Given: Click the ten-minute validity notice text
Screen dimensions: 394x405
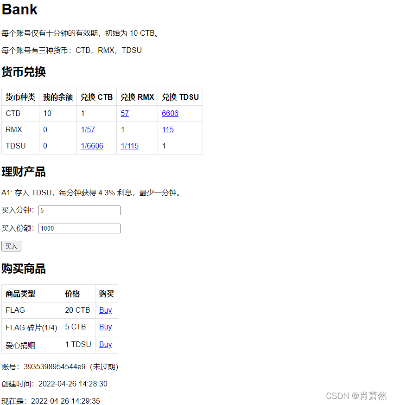Looking at the screenshot, I should tap(81, 33).
